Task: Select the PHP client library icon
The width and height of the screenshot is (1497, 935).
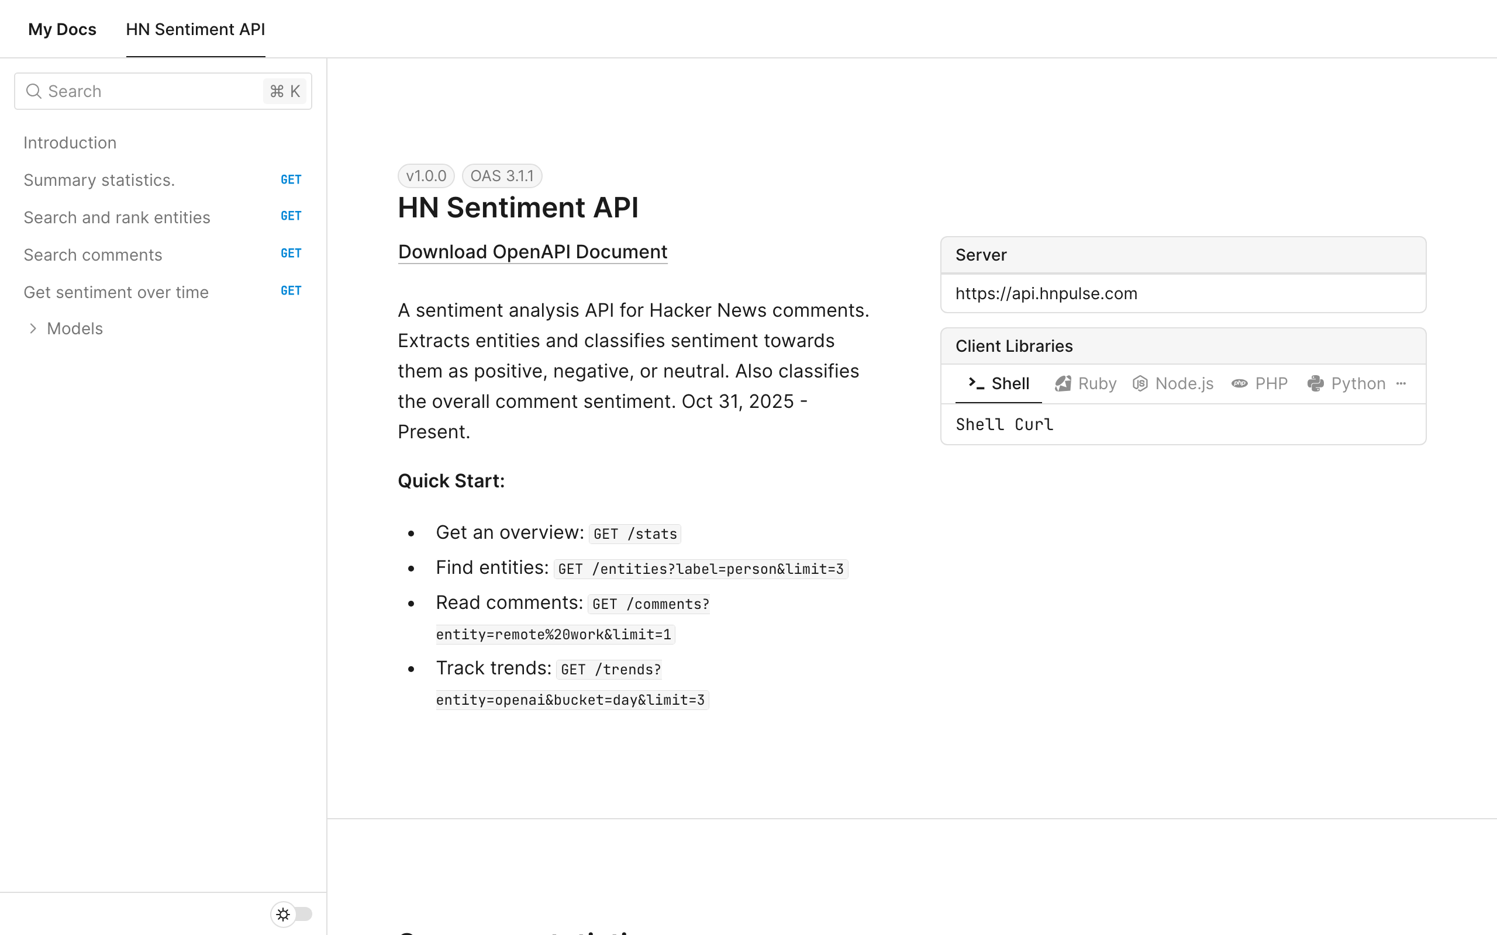Action: 1239,383
